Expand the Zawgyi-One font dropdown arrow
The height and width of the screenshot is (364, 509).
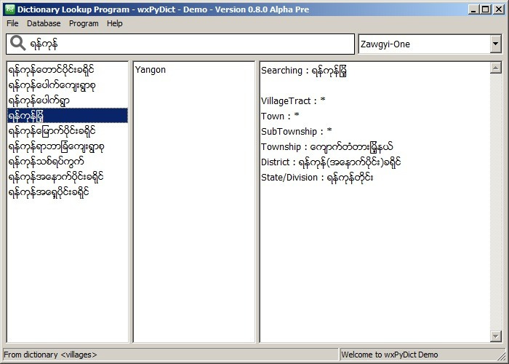495,44
